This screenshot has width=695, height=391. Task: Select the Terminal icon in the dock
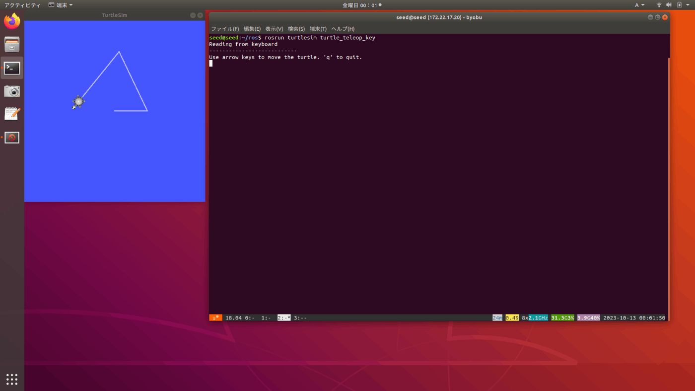pos(12,68)
